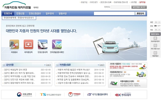Open the 제작증입력 laptop icon
The width and height of the screenshot is (162, 104).
[x=28, y=45]
